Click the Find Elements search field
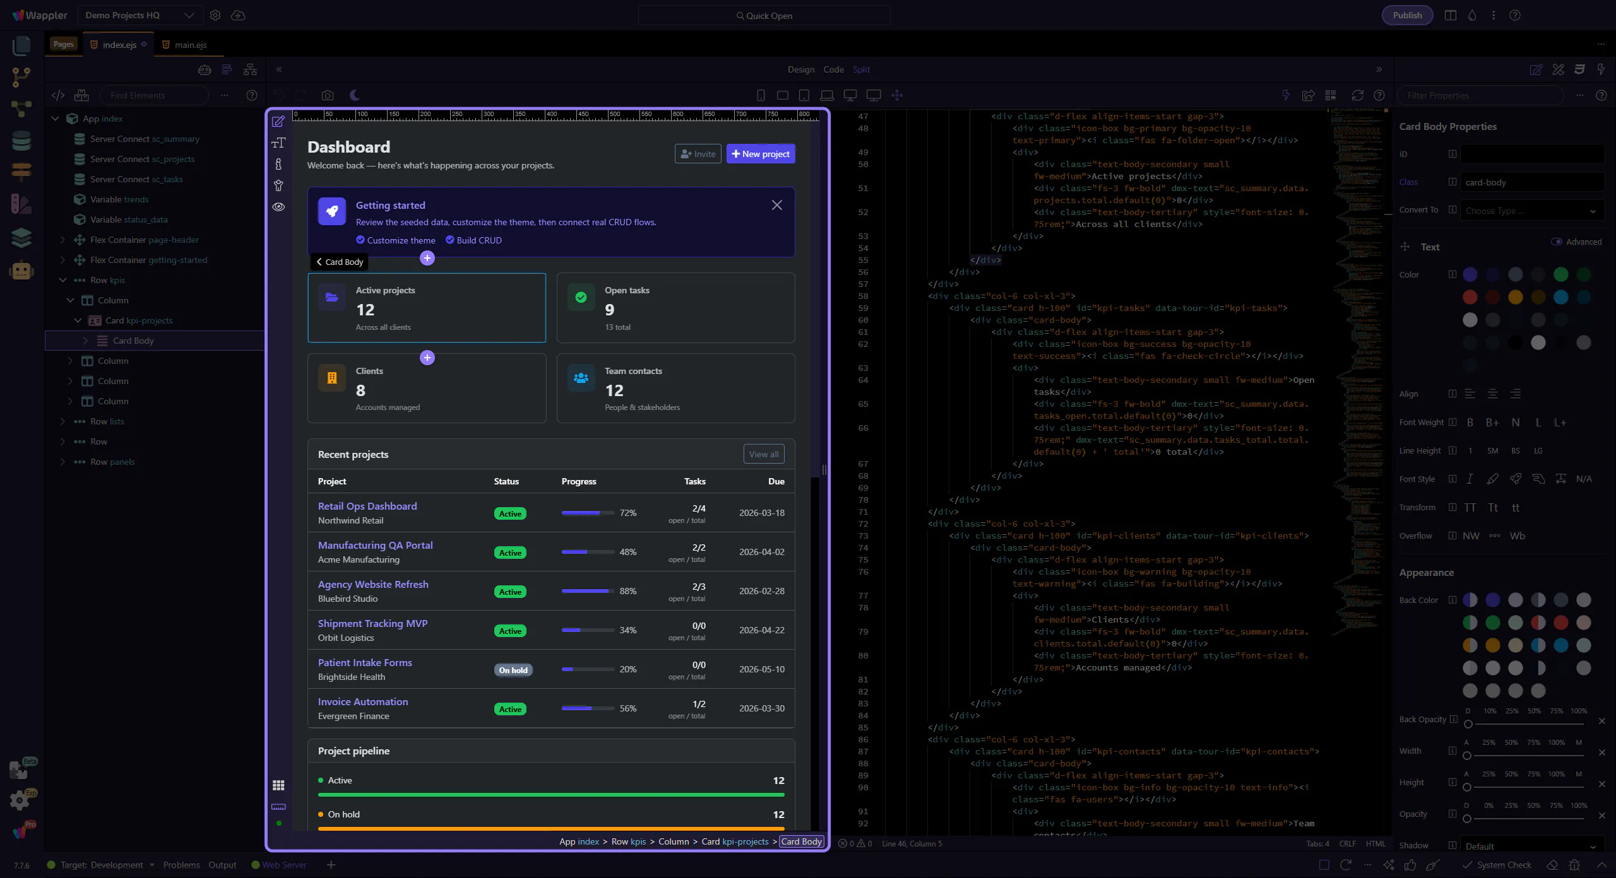The height and width of the screenshot is (878, 1616). coord(153,95)
